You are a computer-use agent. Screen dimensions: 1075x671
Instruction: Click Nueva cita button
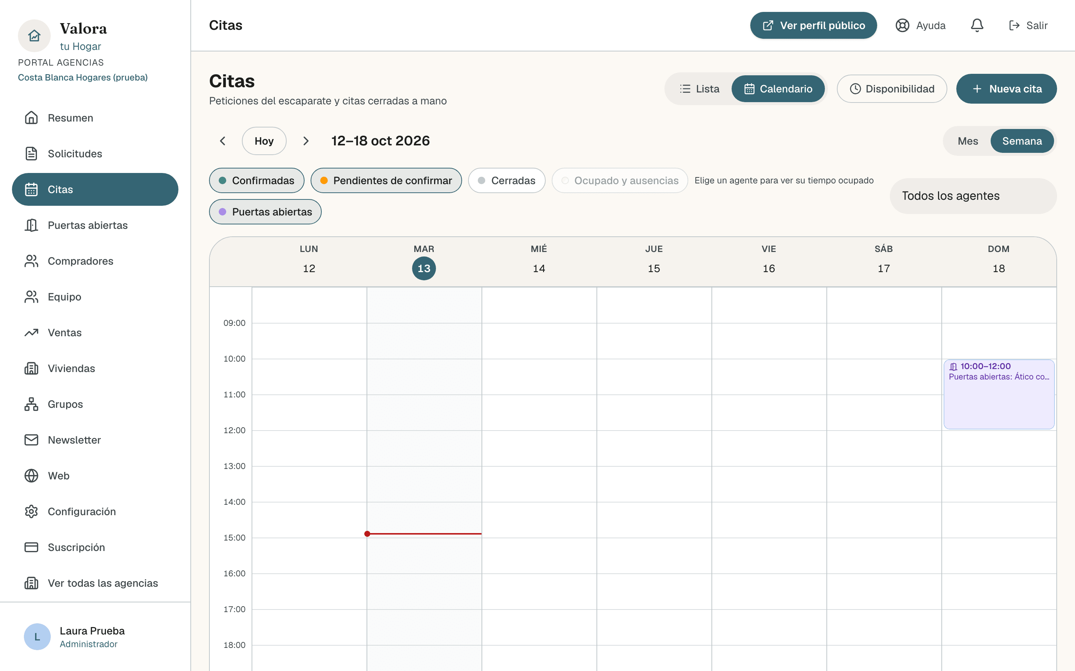click(x=1007, y=89)
